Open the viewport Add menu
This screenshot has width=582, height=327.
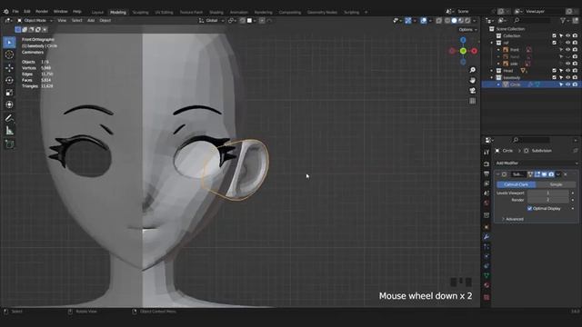[x=91, y=20]
